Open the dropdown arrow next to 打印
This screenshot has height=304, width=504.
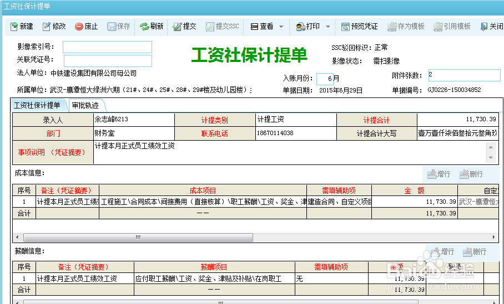[x=328, y=27]
